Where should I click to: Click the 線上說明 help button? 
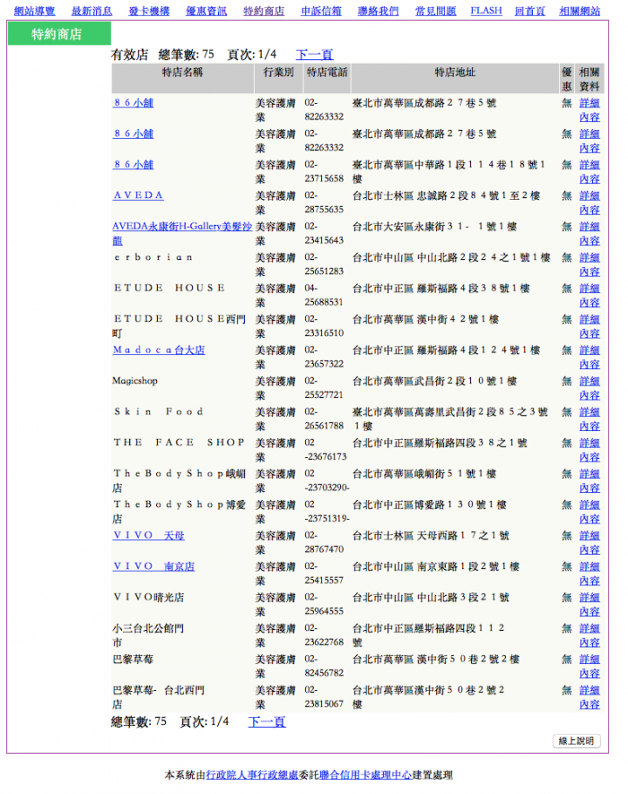click(577, 741)
